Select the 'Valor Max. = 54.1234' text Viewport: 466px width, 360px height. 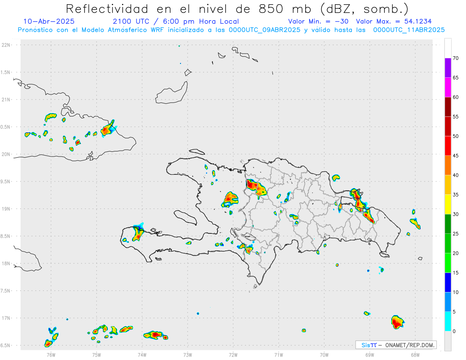pos(394,22)
